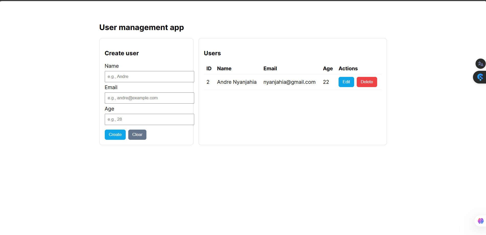Click the age value 22 in table
The image size is (486, 235).
tap(326, 82)
